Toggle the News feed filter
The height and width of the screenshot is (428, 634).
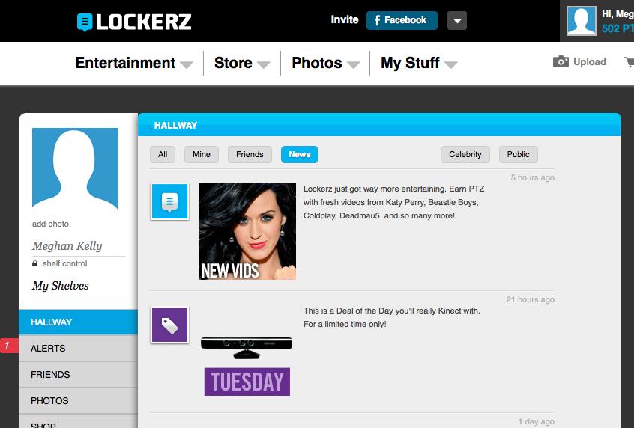[x=300, y=154]
